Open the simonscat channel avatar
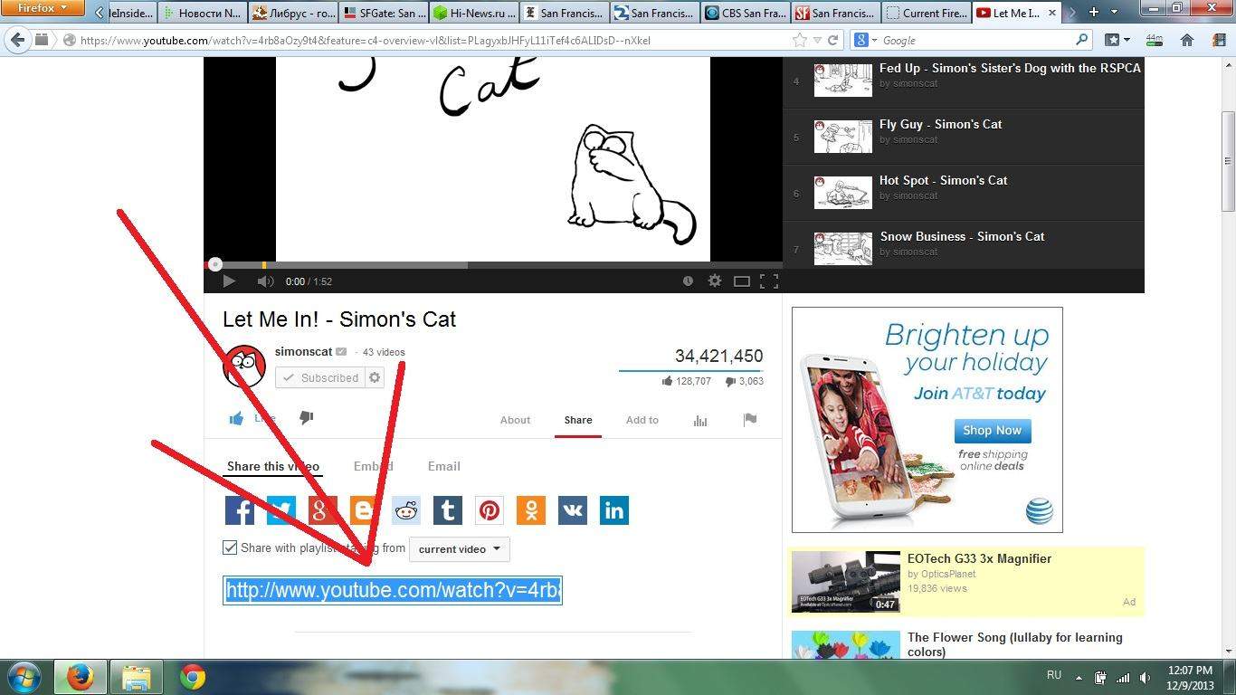 (244, 367)
